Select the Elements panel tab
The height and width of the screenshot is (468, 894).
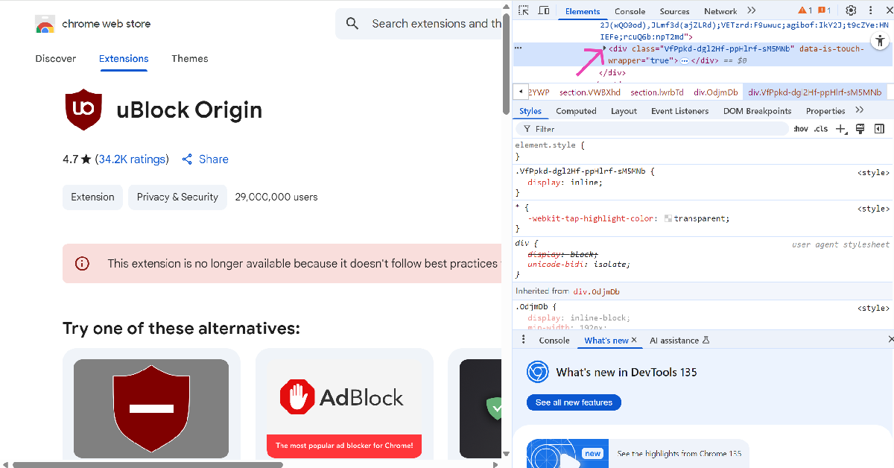pos(582,11)
